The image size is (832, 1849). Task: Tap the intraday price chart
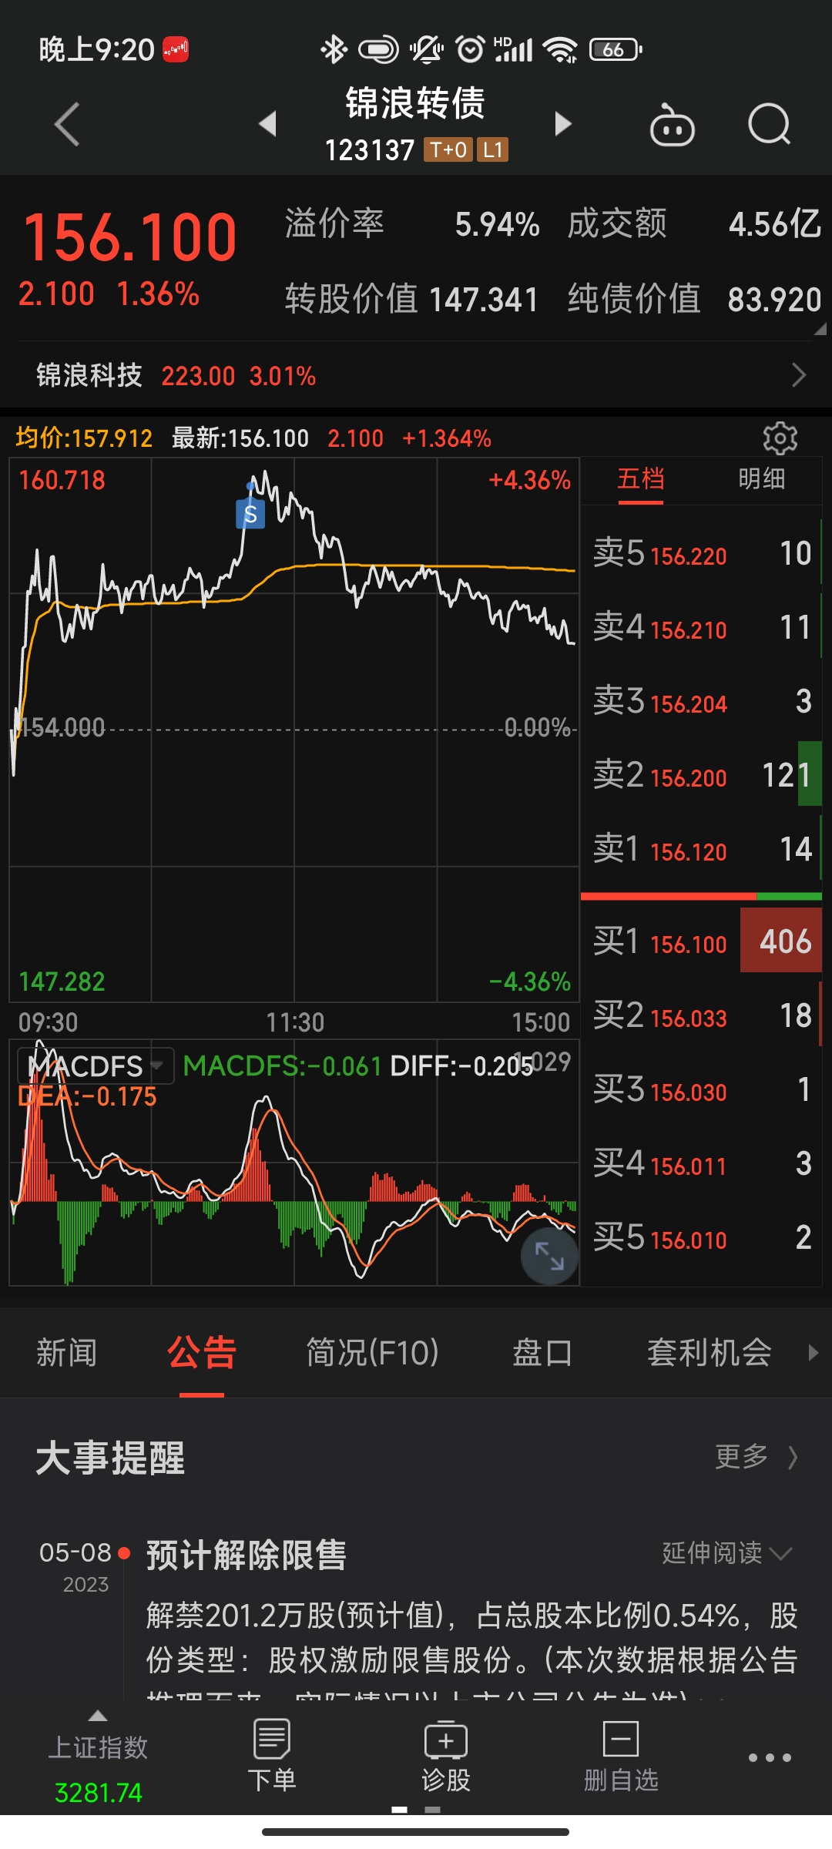click(x=294, y=730)
